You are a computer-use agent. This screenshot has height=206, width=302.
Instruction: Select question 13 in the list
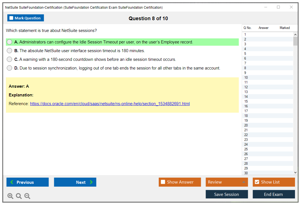click(x=267, y=92)
